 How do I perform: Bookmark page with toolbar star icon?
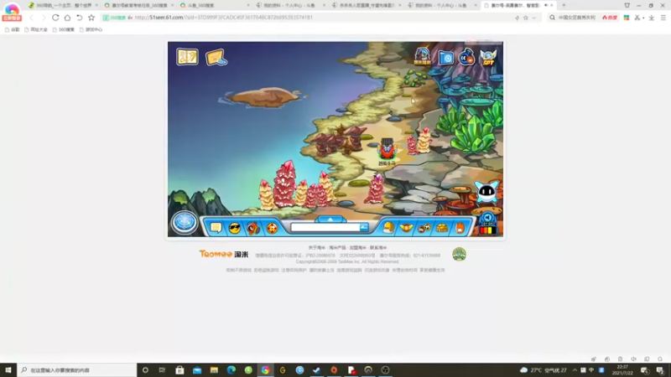point(91,18)
